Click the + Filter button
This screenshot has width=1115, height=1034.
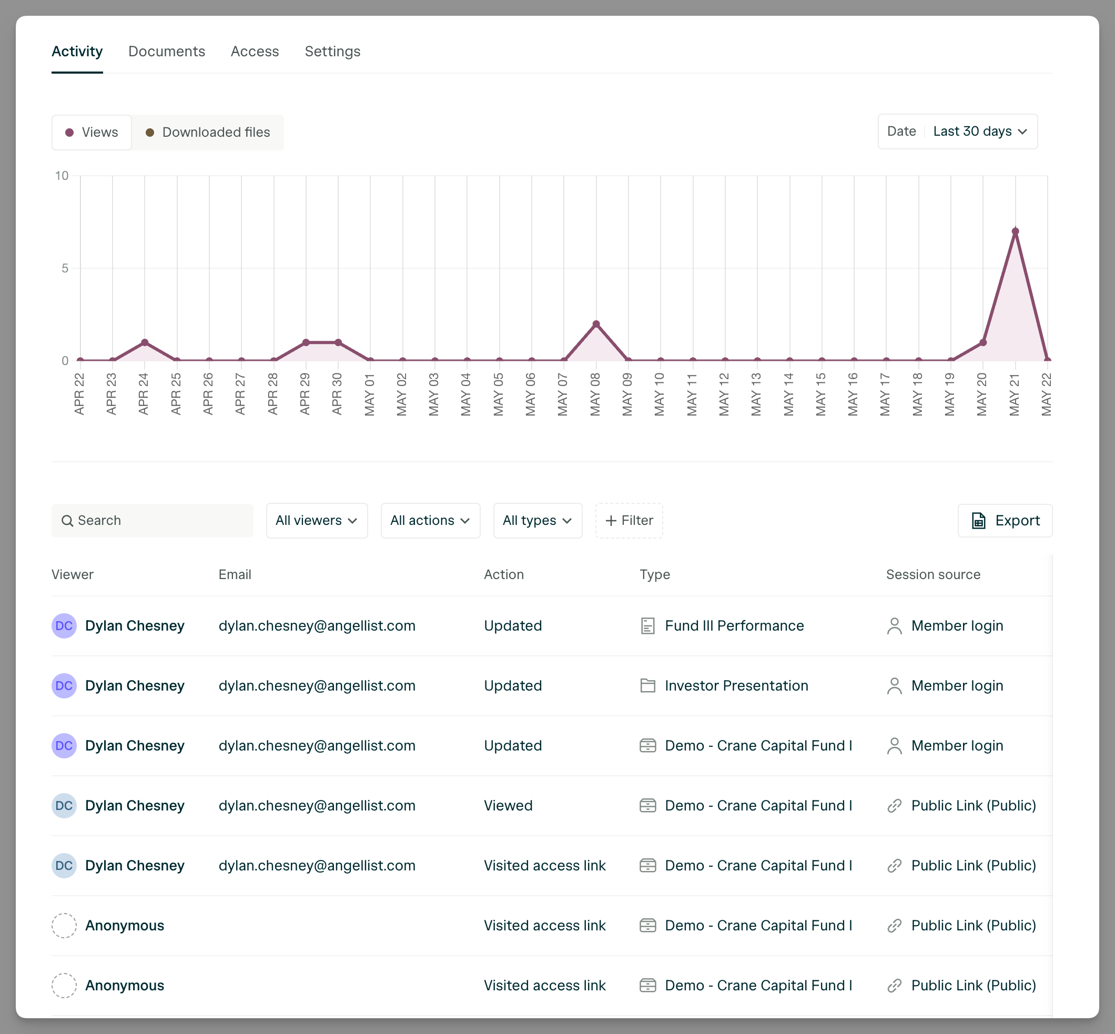pyautogui.click(x=629, y=520)
